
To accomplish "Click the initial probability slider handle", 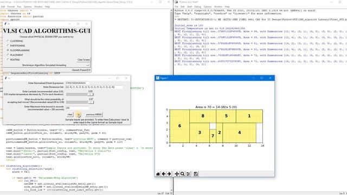I will coord(91,102).
